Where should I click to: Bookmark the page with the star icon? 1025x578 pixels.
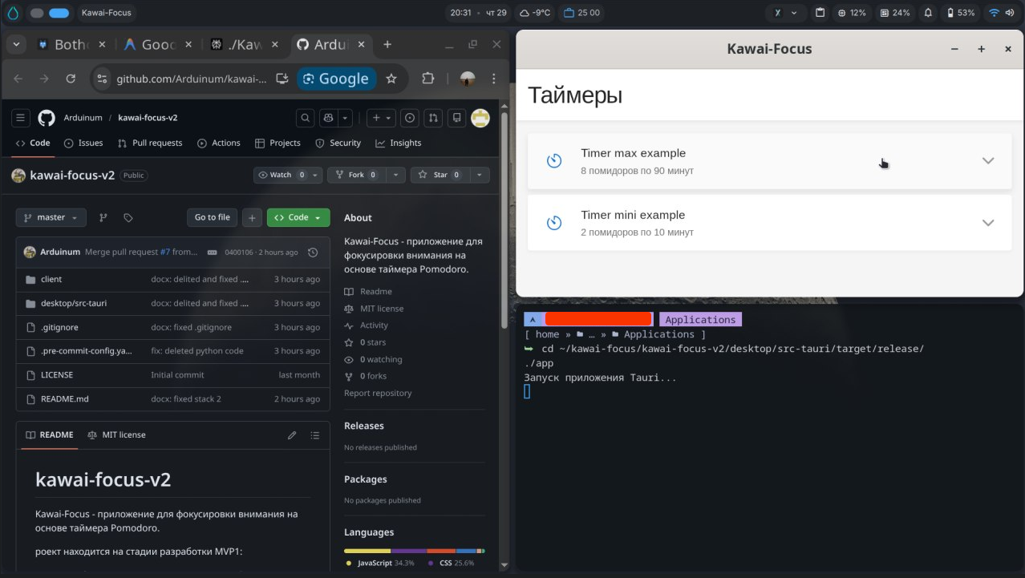tap(391, 79)
